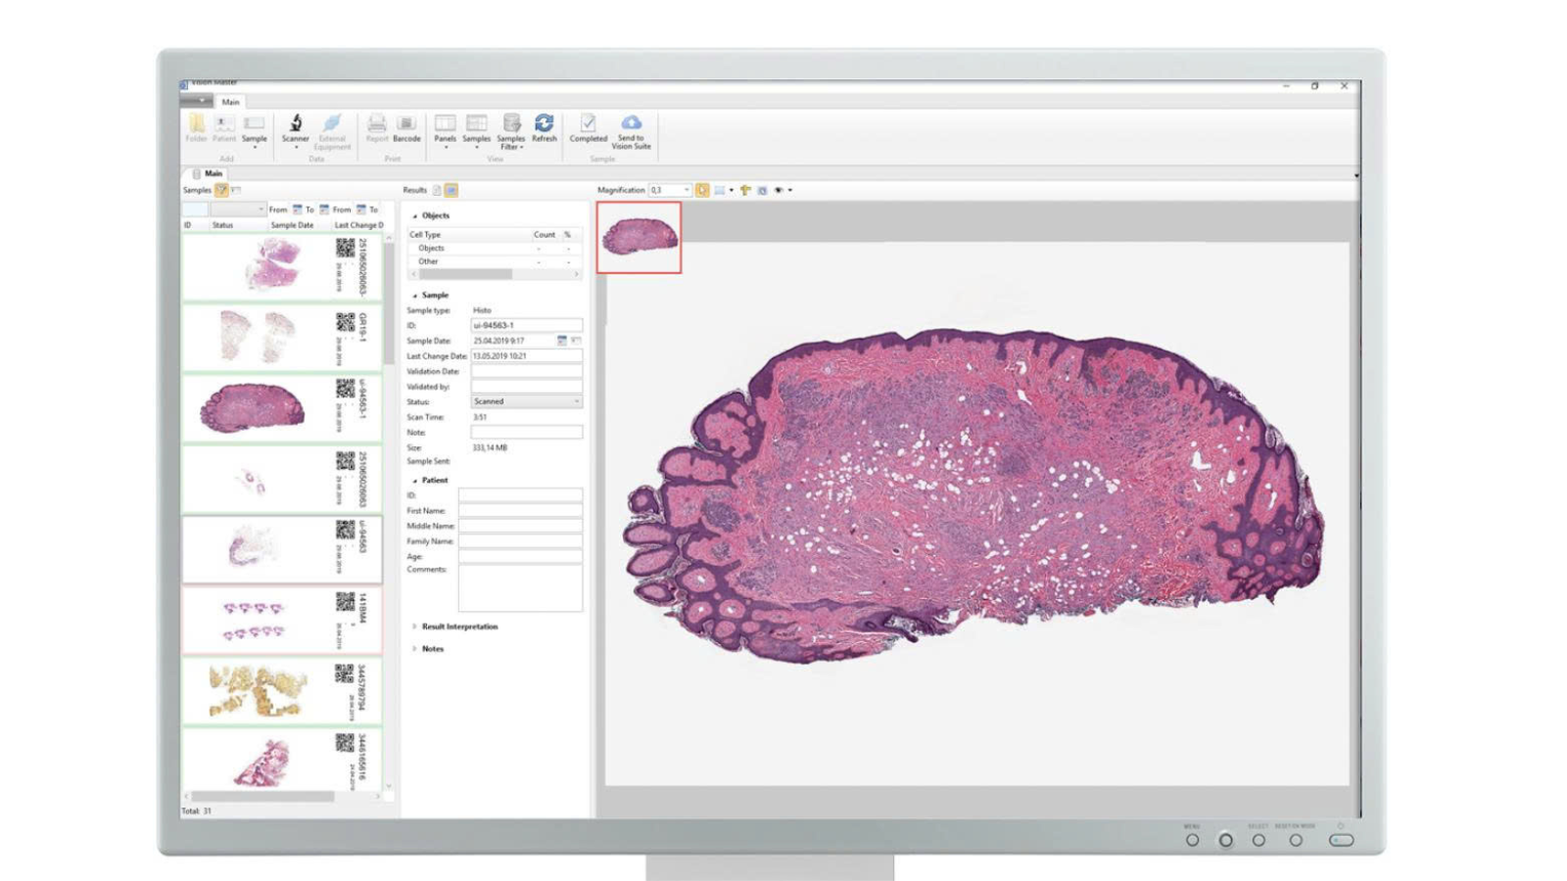Open the Samples Filter menu

tap(510, 129)
